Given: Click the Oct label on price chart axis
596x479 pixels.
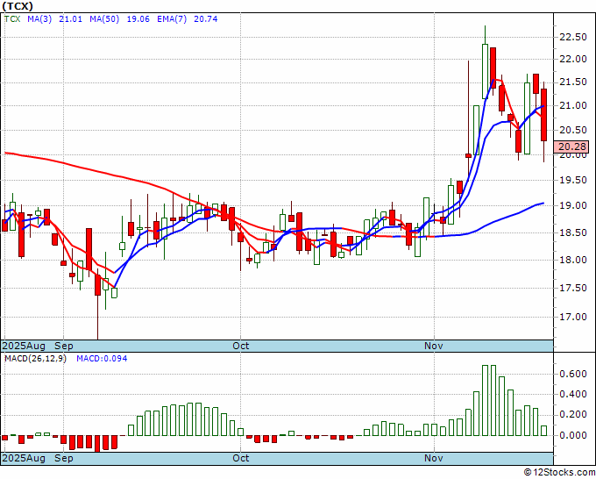Looking at the screenshot, I should pyautogui.click(x=241, y=346).
